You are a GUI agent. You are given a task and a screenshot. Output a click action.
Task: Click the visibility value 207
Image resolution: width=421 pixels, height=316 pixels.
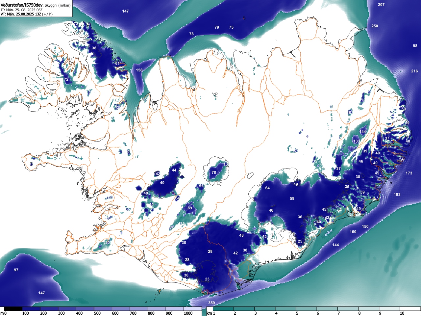pos(381,5)
